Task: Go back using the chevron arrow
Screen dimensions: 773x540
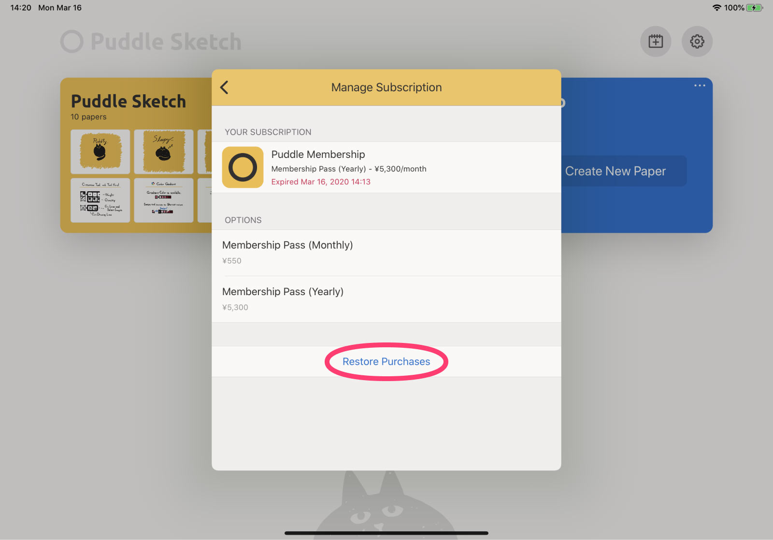Action: coord(224,87)
